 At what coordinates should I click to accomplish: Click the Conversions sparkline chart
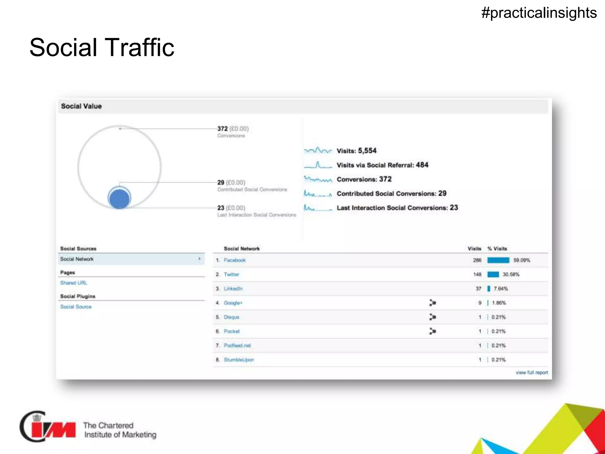[x=318, y=179]
